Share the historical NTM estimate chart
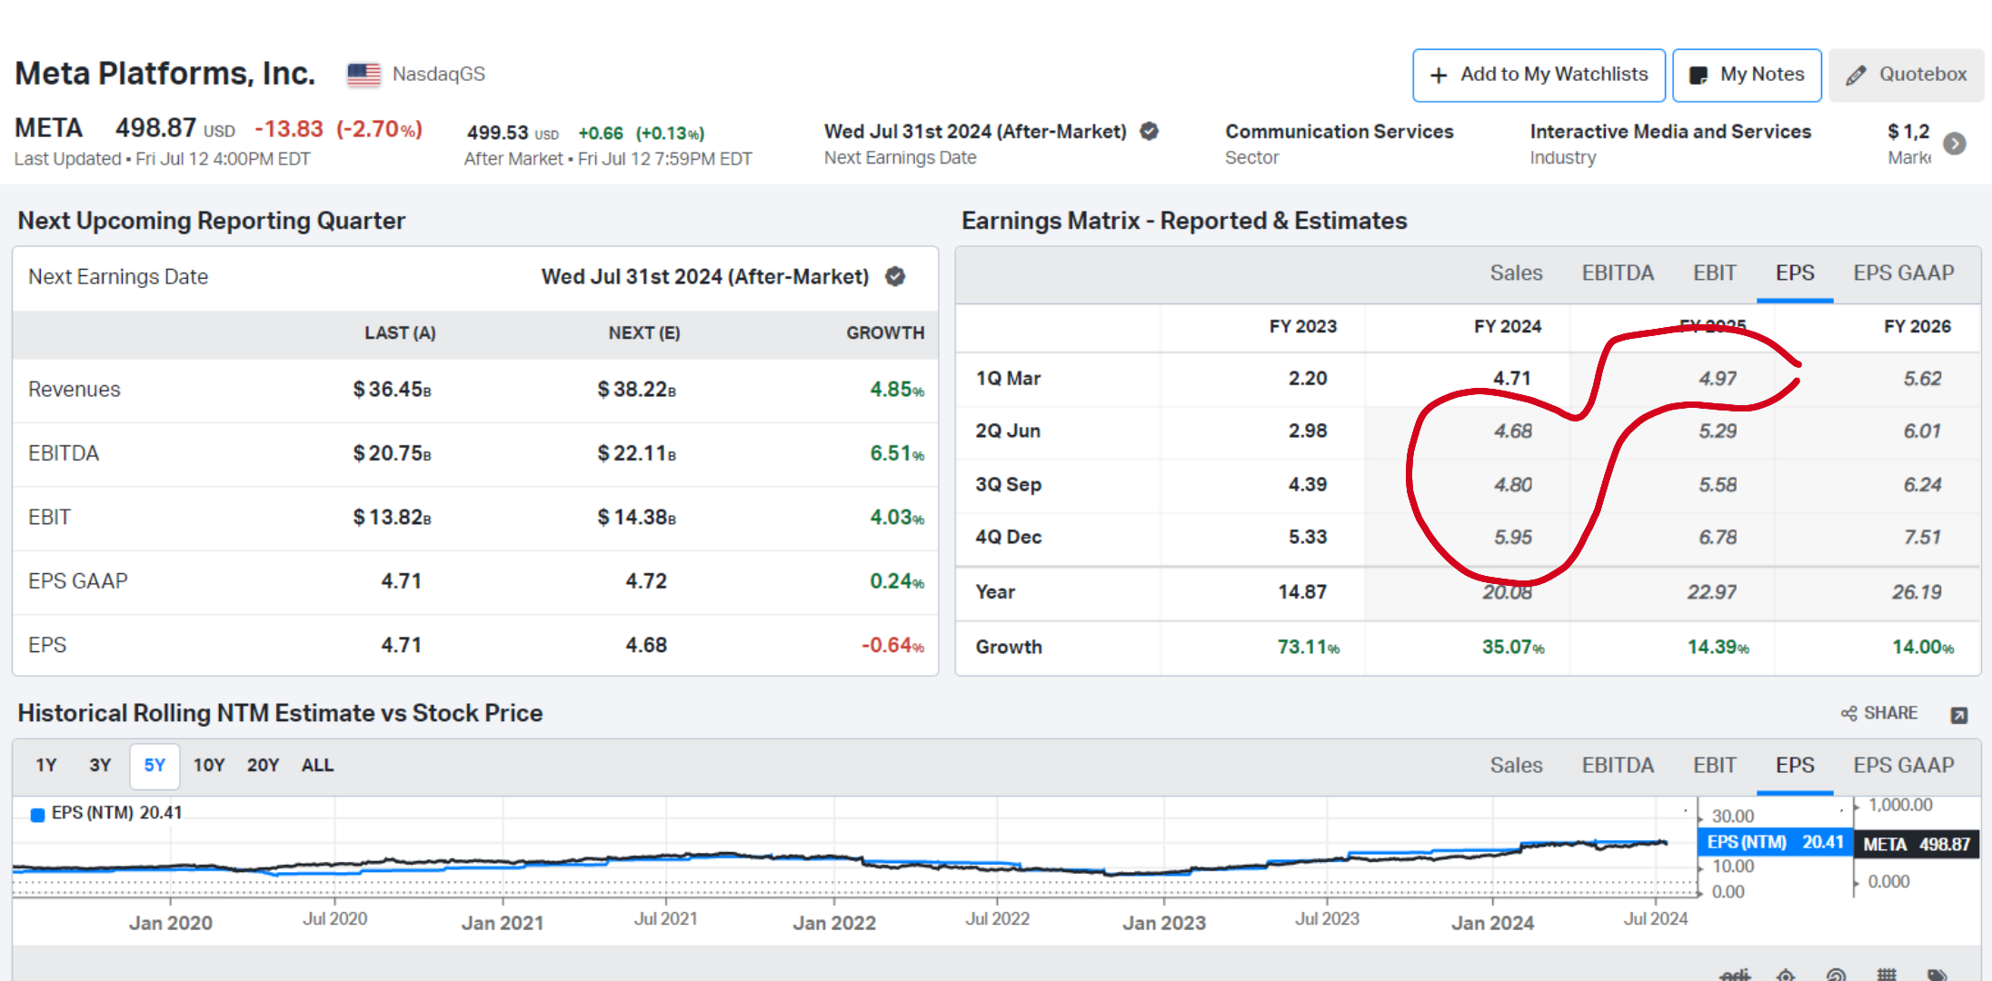 pyautogui.click(x=1879, y=713)
